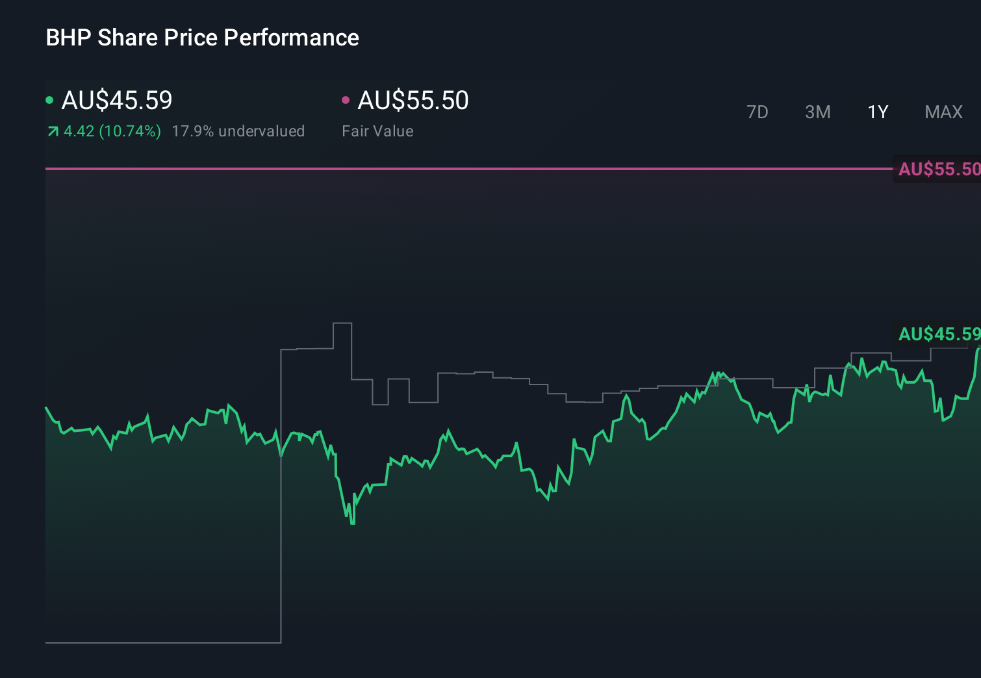This screenshot has width=981, height=678.
Task: Click the pink fair value horizontal line
Action: pyautogui.click(x=455, y=168)
